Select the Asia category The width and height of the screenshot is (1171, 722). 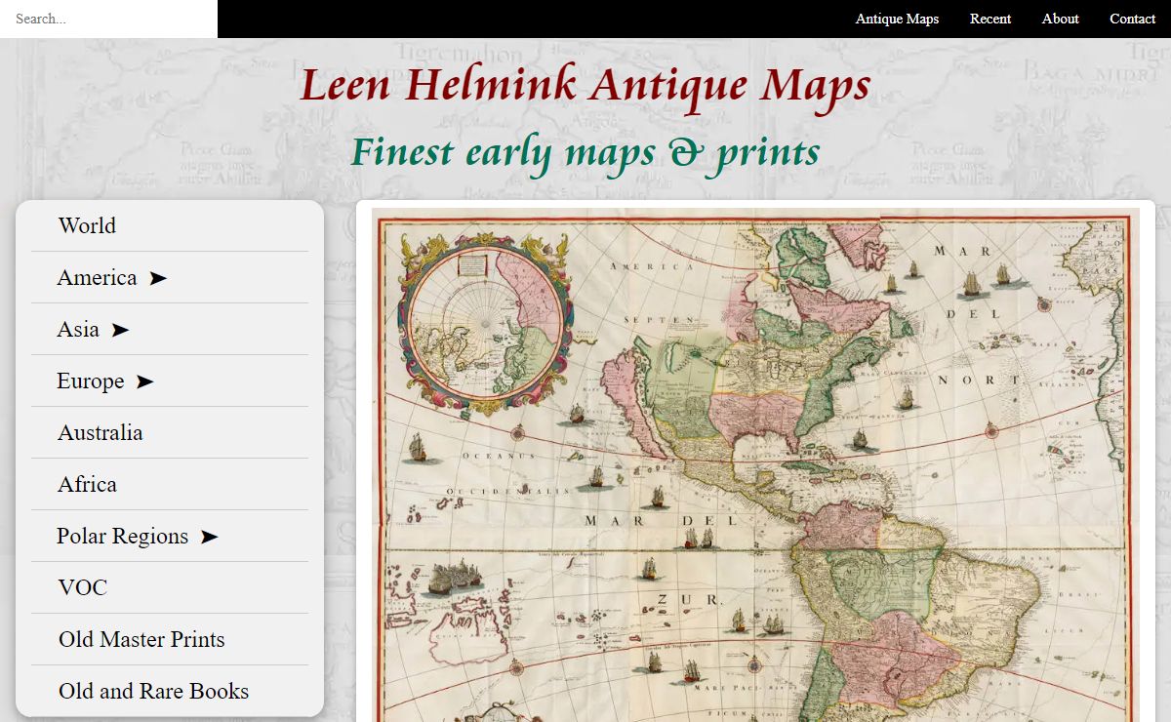pyautogui.click(x=78, y=329)
